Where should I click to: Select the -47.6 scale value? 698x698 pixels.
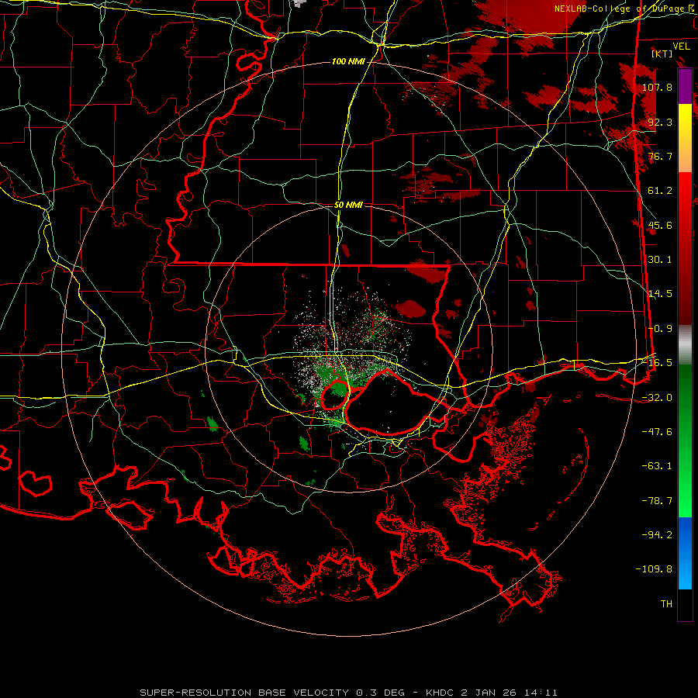point(657,432)
